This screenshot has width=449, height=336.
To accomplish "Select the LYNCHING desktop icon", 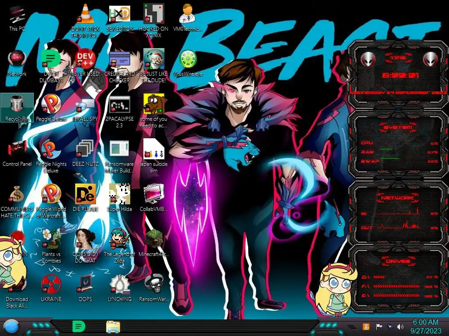I will 119,289.
